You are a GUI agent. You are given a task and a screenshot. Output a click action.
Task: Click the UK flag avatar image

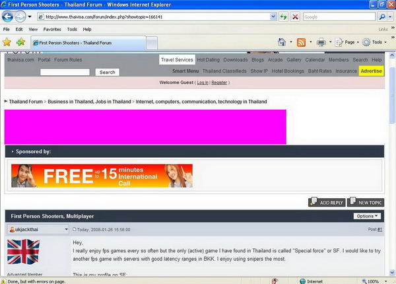(x=24, y=252)
